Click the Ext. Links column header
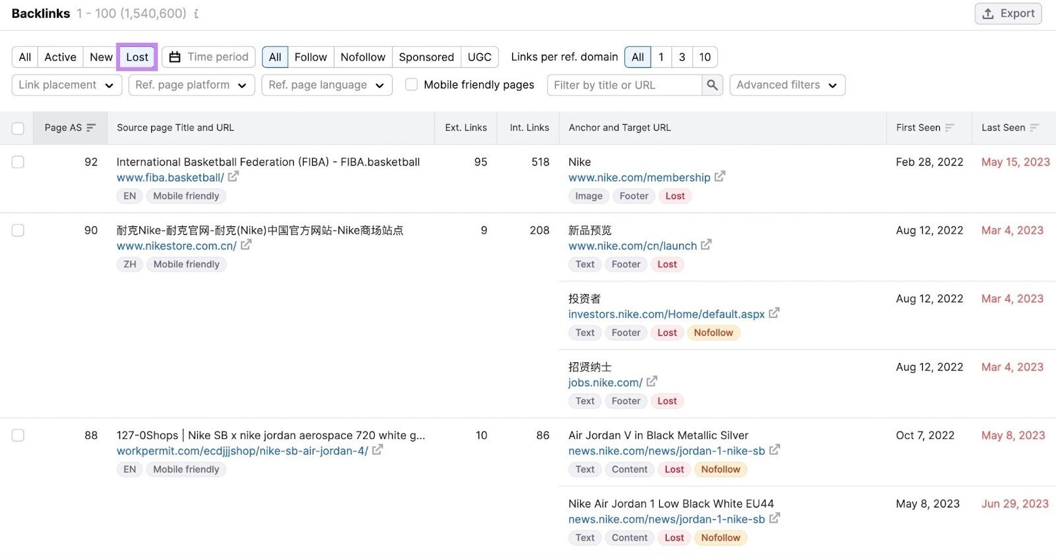 466,128
